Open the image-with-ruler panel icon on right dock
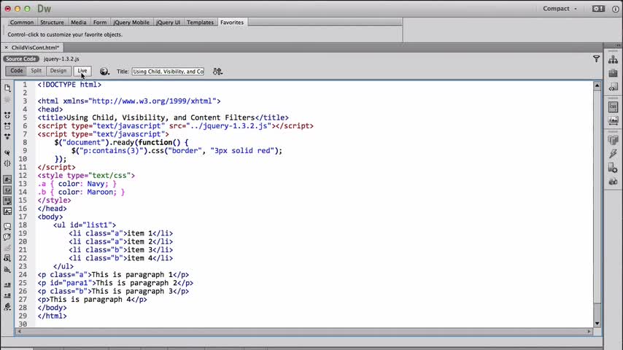623x350 pixels. point(613,120)
